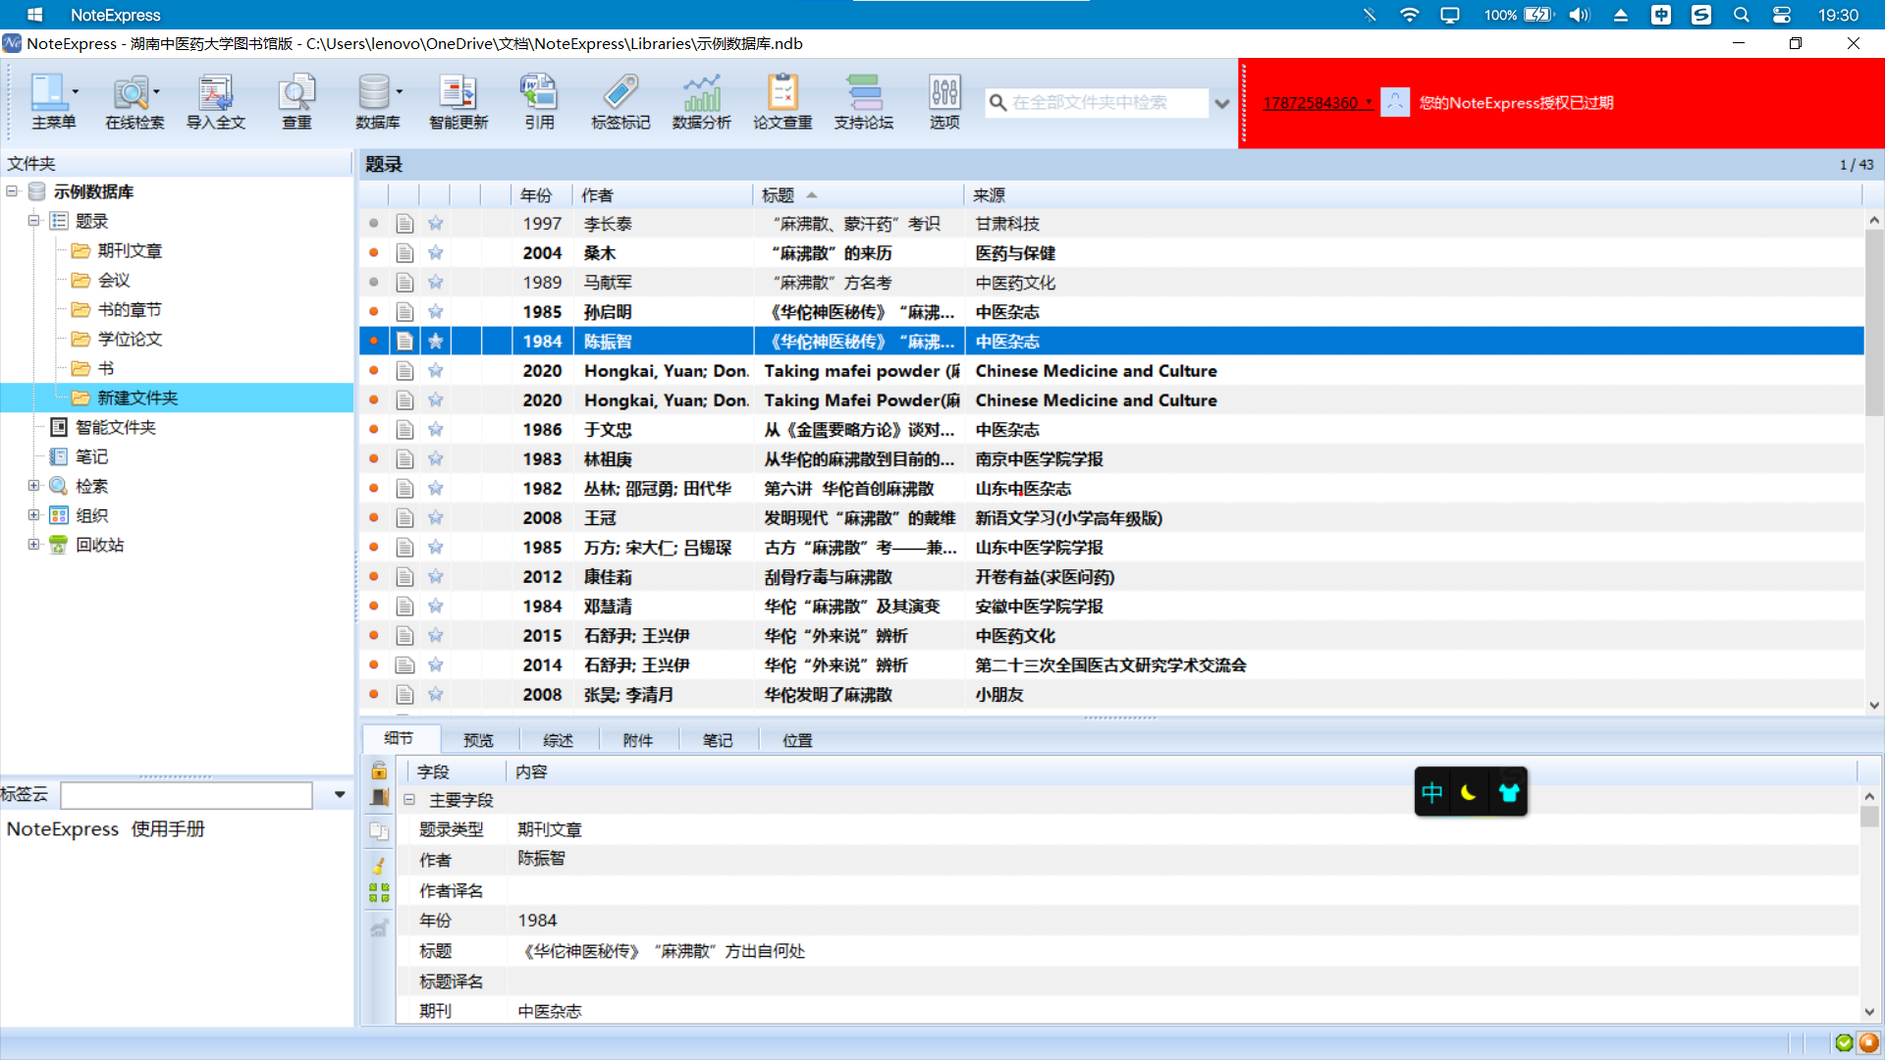Open the 标签云 dropdown arrow

(340, 795)
